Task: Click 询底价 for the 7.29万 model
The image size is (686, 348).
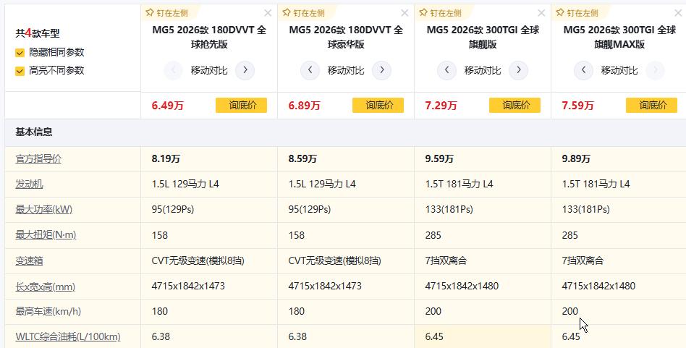Action: [x=514, y=106]
